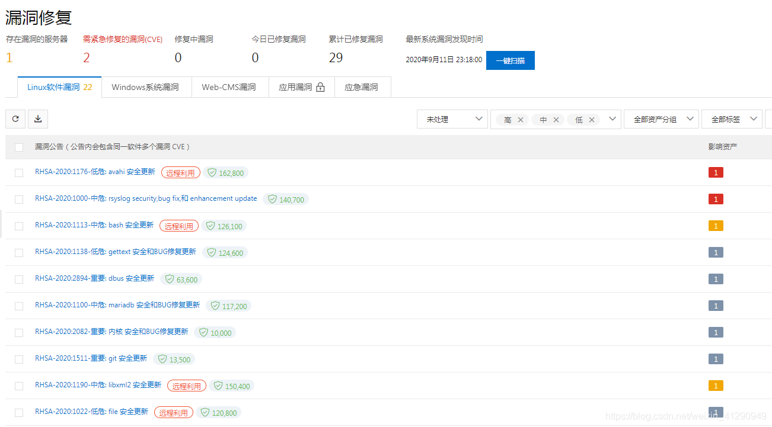Open the 全部资产分组 dropdown
Image resolution: width=772 pixels, height=427 pixels.
661,120
